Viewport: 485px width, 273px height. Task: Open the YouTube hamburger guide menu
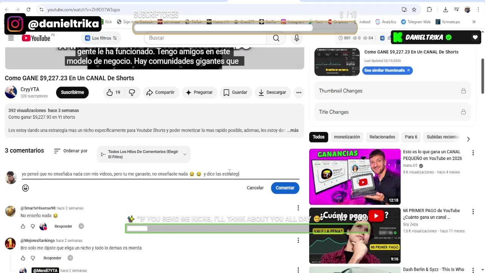(11, 38)
